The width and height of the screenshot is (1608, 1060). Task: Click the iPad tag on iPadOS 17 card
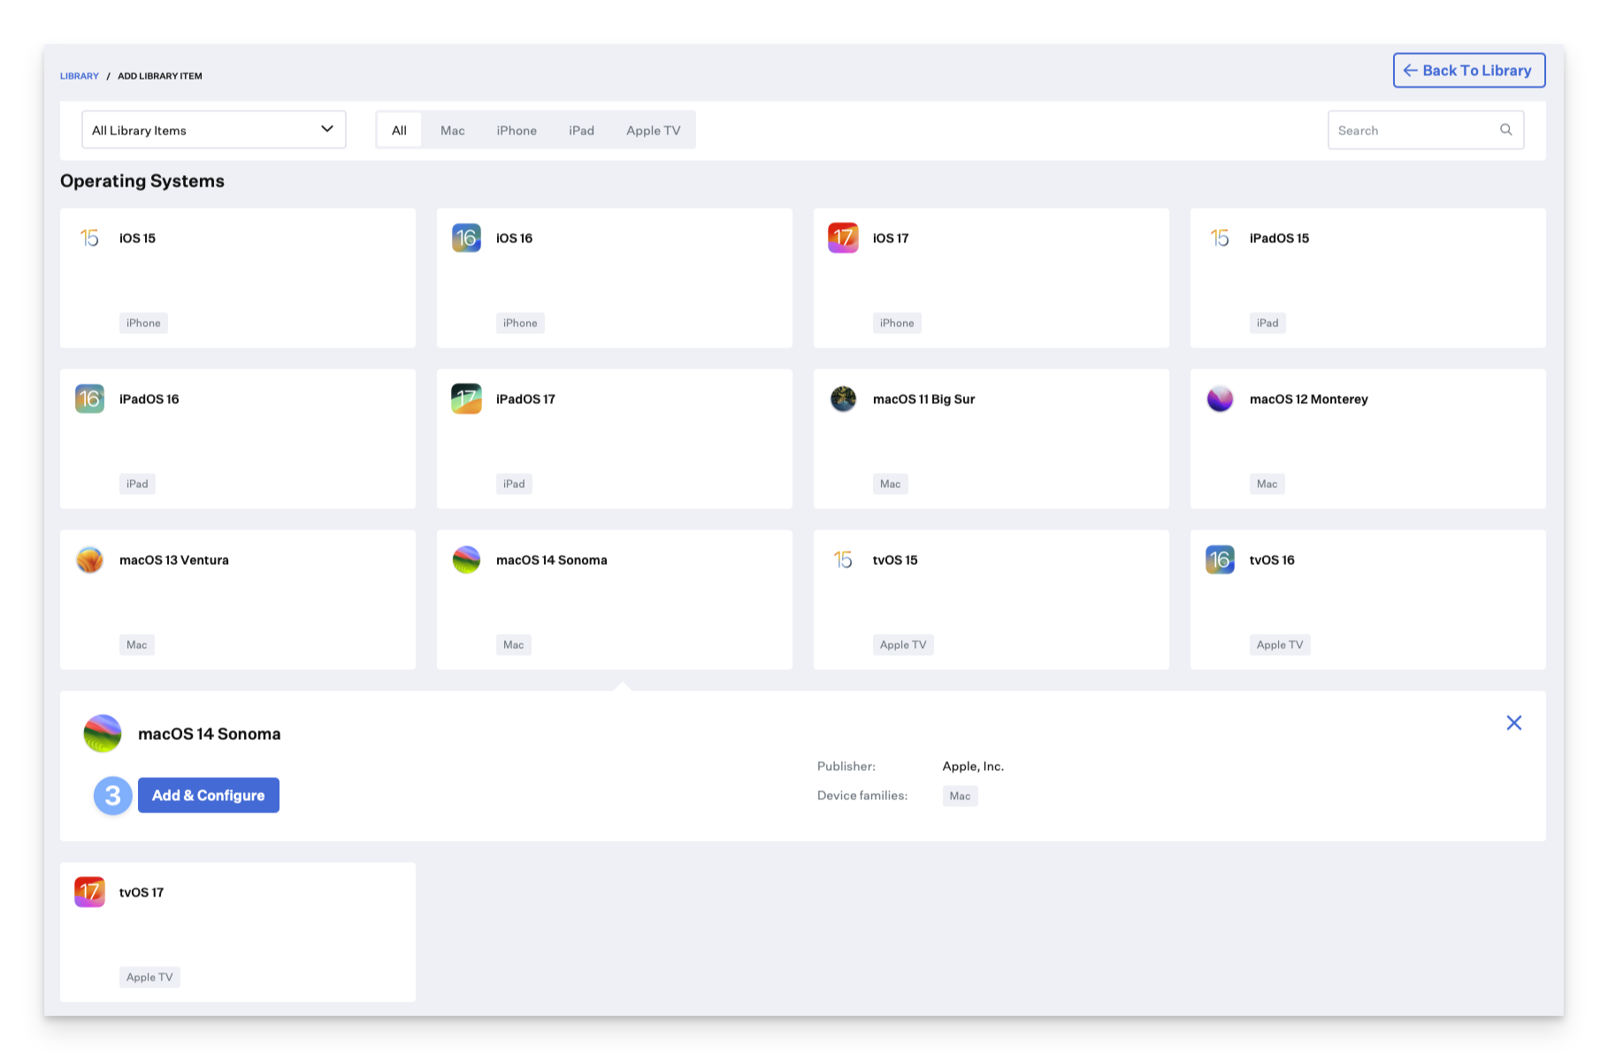coord(514,484)
